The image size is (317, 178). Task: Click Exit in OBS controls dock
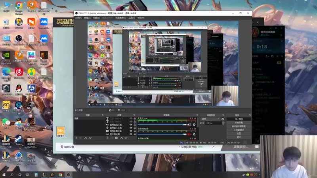(239, 137)
